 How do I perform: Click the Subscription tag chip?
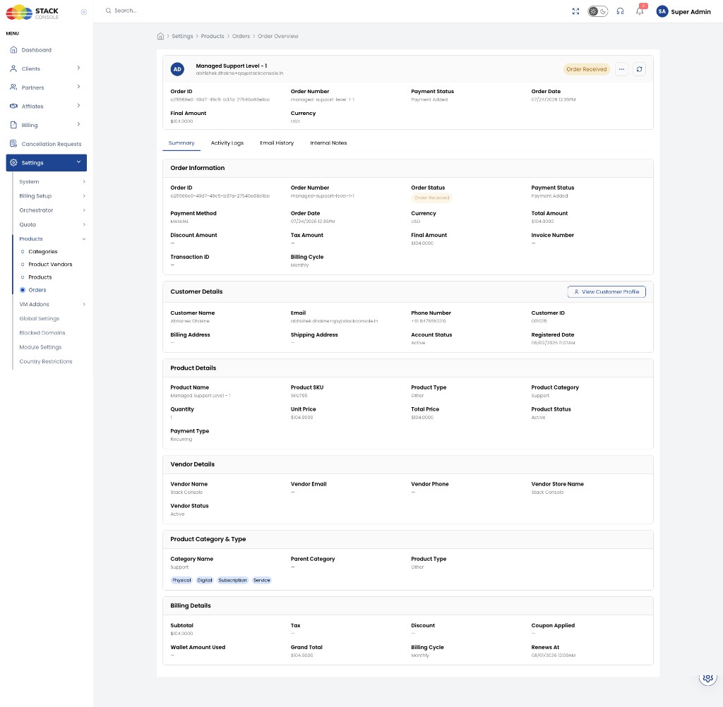coord(232,580)
